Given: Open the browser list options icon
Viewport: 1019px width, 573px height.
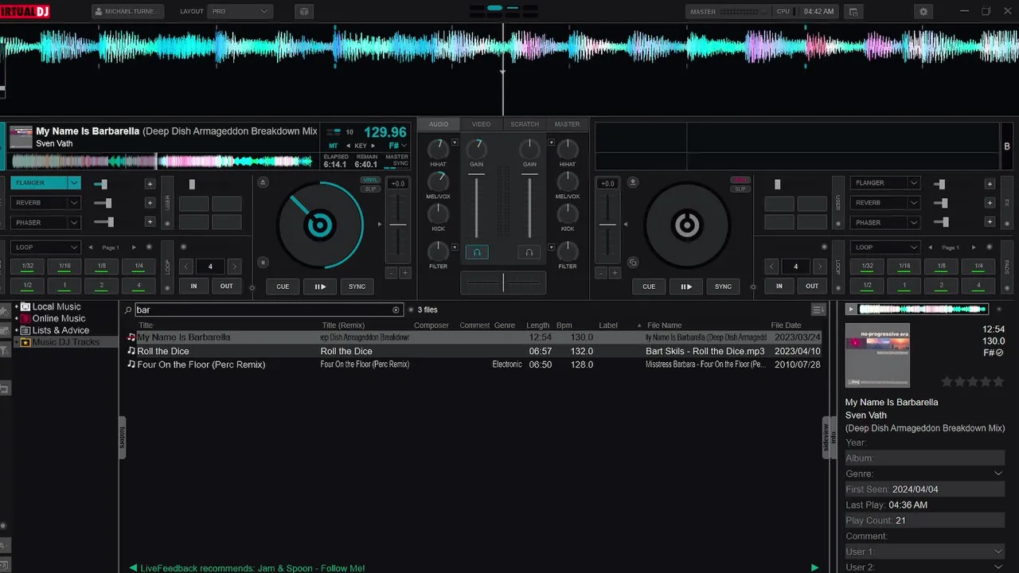Looking at the screenshot, I should point(818,310).
